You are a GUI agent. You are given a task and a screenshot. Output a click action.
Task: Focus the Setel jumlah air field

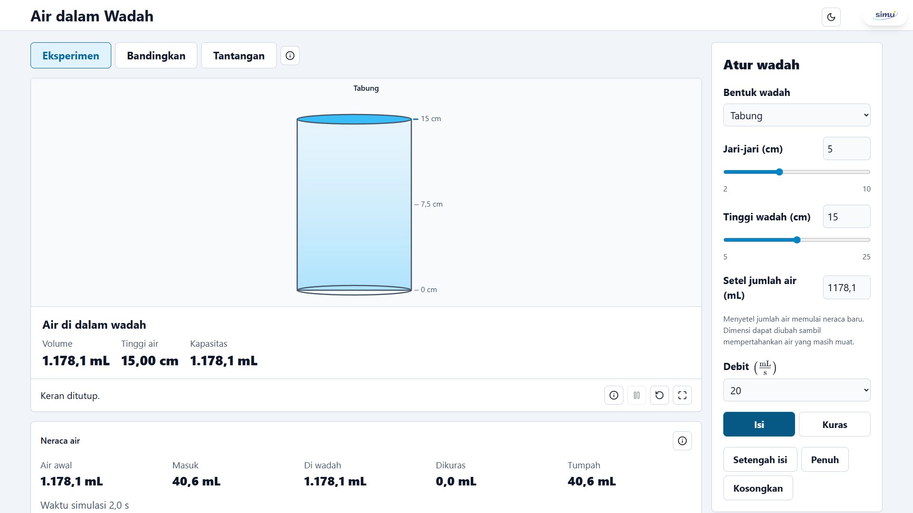[x=847, y=287]
